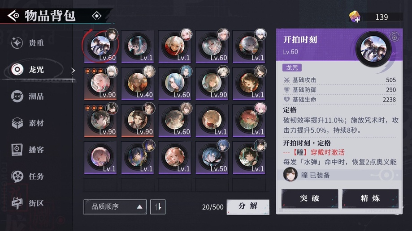Click the diamond icon next to 物品背包 title
The width and height of the screenshot is (412, 231).
click(x=97, y=16)
